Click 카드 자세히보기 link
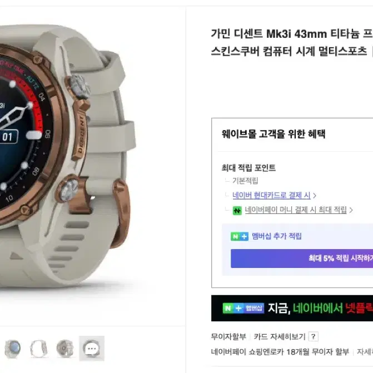Screen dimensions: 373x373 pos(280,337)
